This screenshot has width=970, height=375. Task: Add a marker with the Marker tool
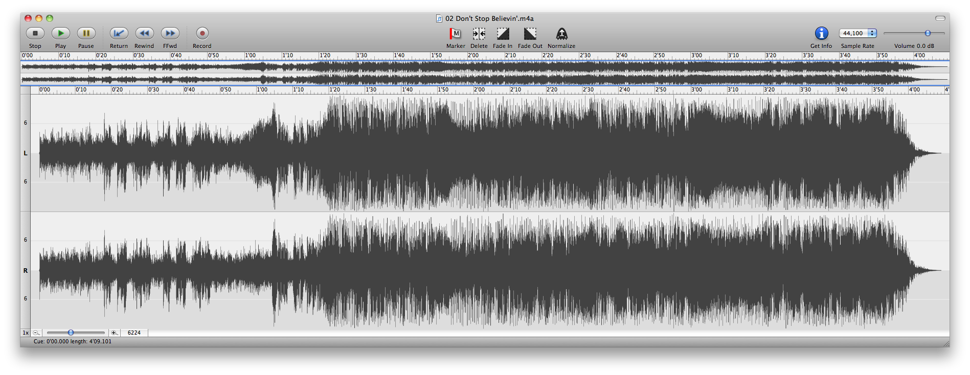click(455, 34)
